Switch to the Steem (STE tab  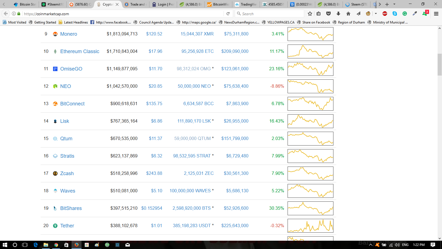pos(356,4)
